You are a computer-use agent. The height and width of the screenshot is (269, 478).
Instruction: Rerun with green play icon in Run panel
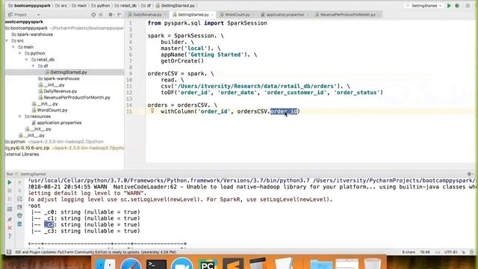click(x=10, y=182)
